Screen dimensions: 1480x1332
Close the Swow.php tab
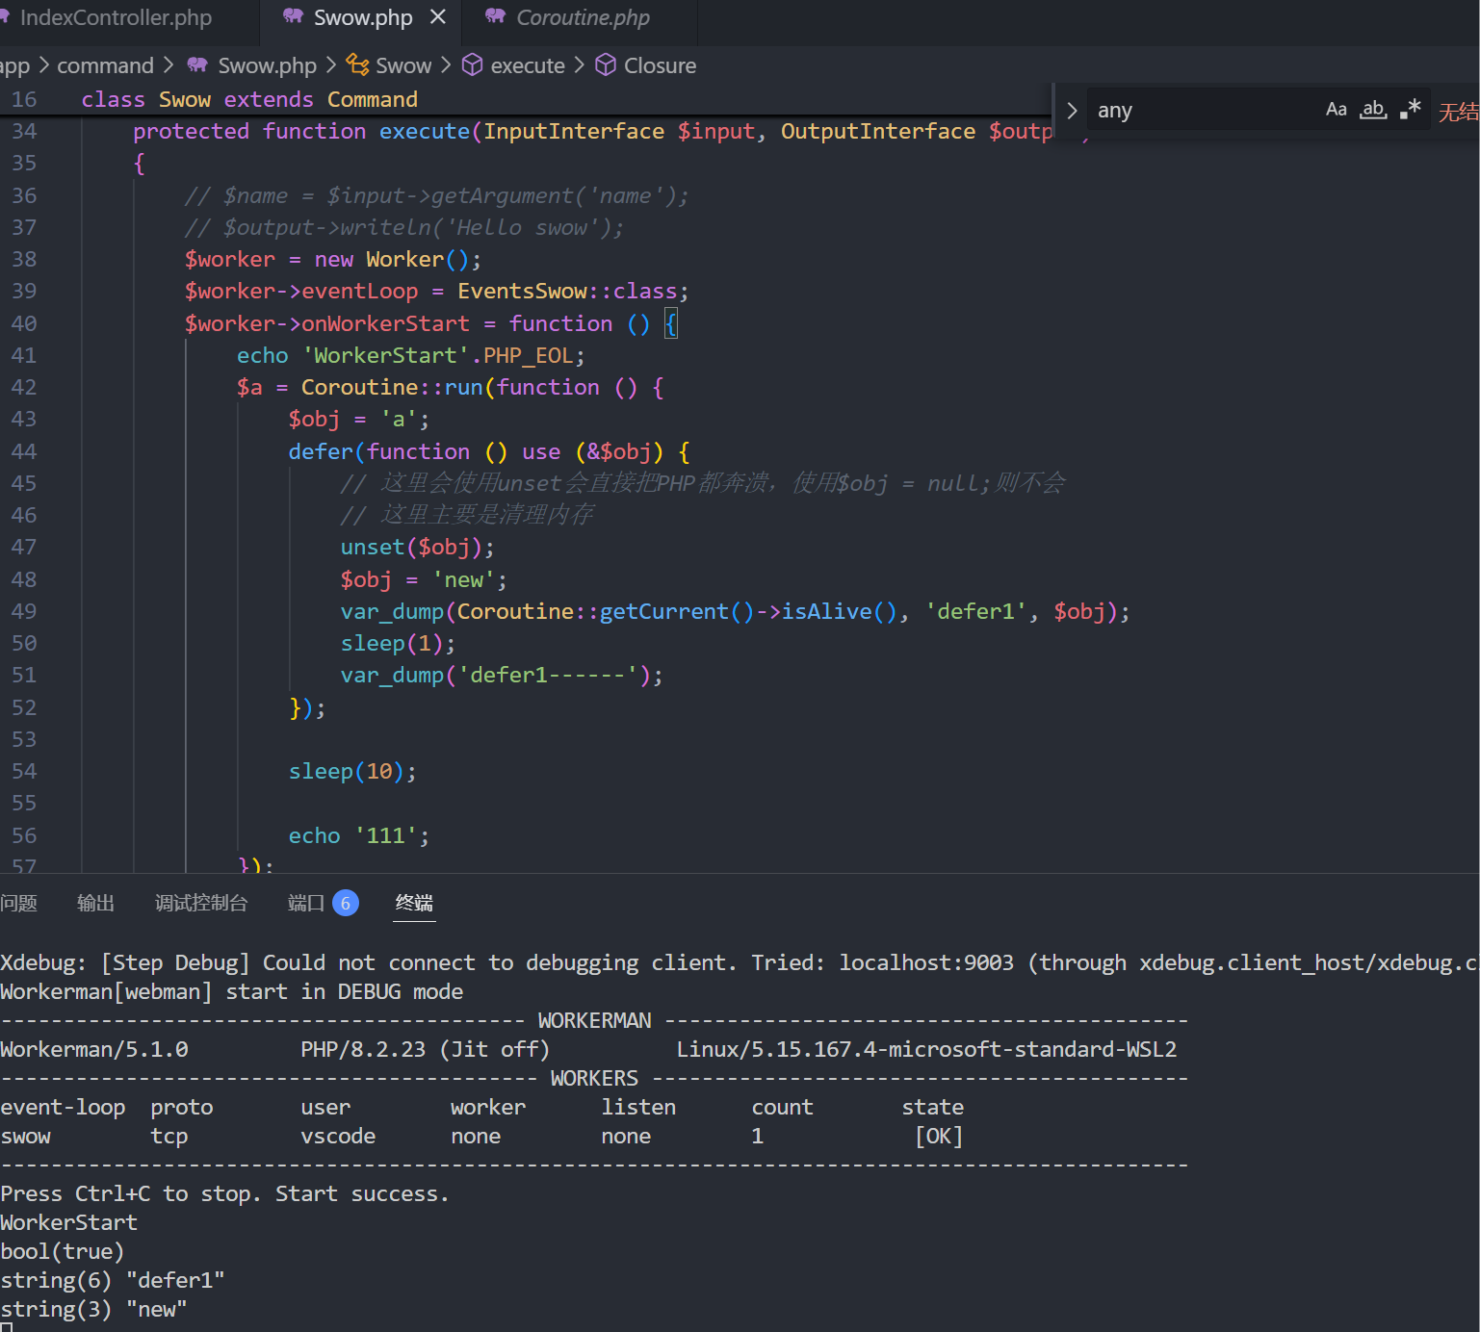[438, 17]
